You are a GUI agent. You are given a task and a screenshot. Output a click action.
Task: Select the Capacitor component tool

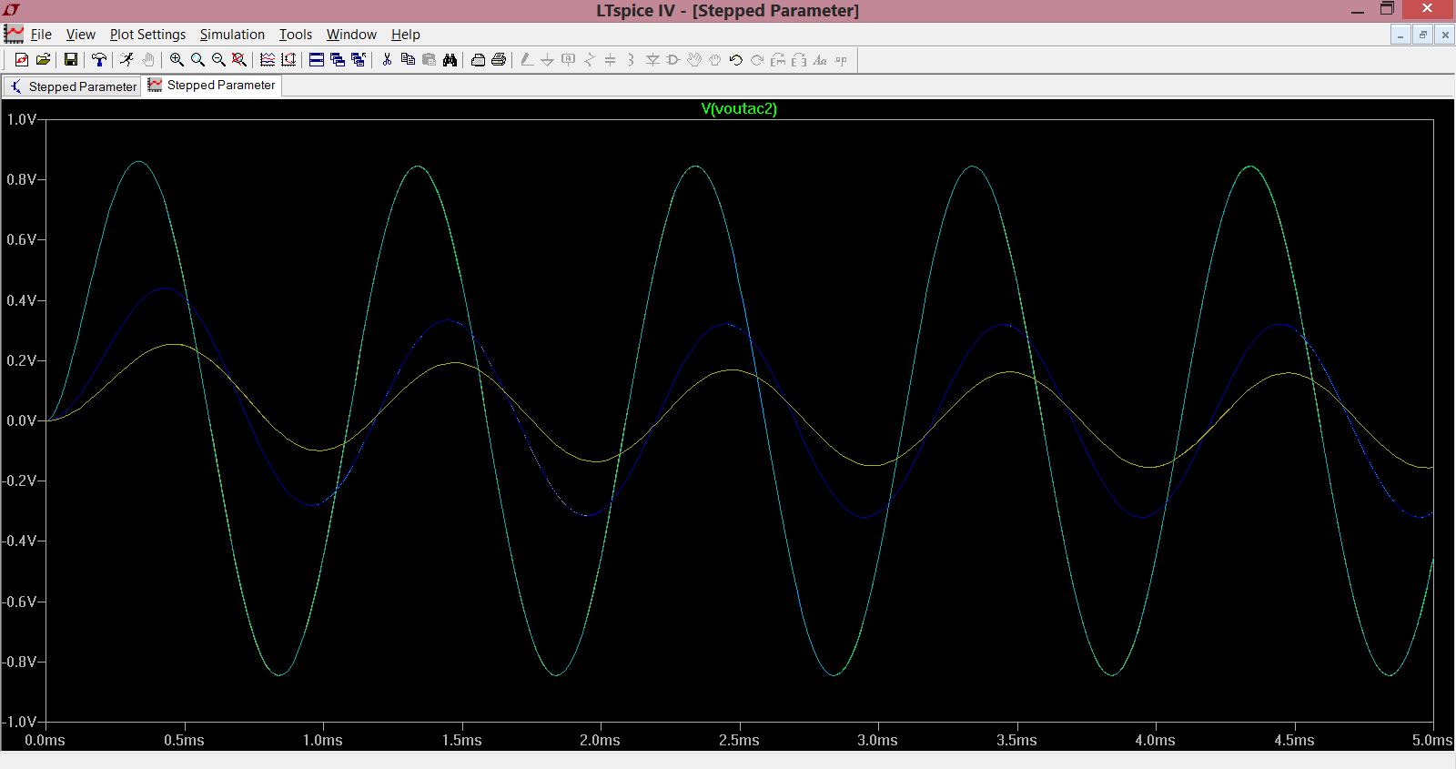point(611,60)
